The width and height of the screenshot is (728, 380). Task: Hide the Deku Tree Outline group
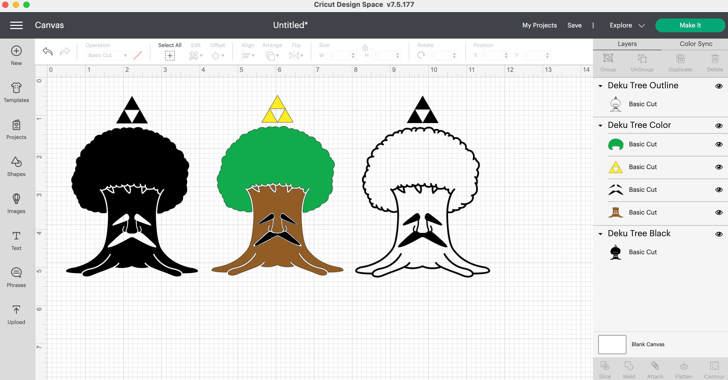click(719, 86)
